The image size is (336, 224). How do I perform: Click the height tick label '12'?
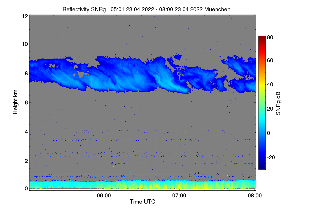pyautogui.click(x=25, y=16)
